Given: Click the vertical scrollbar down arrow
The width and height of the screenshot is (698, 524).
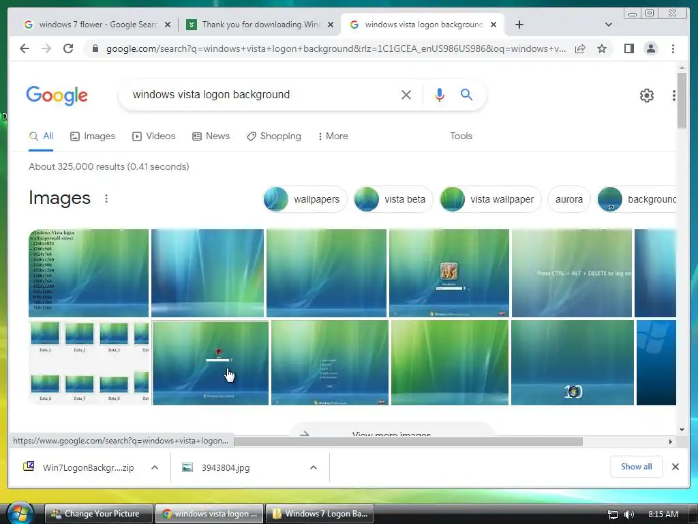Looking at the screenshot, I should (682, 430).
